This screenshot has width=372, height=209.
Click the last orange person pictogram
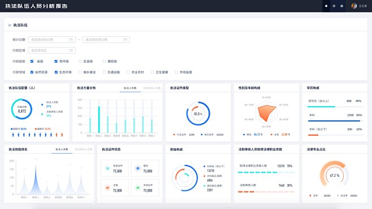point(62,135)
